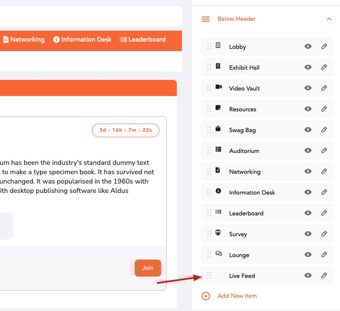Viewport: 340px width, 311px height.
Task: Click the drag handle next to Auditorium
Action: pyautogui.click(x=209, y=150)
